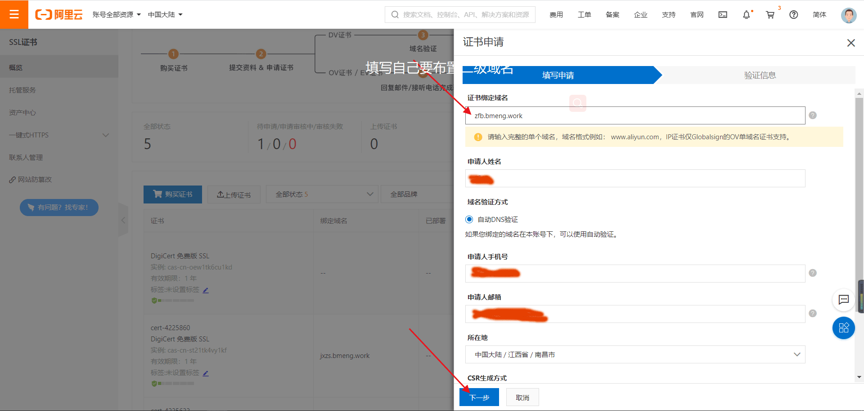864x411 pixels.
Task: Click the 费用 menu item
Action: click(x=556, y=15)
